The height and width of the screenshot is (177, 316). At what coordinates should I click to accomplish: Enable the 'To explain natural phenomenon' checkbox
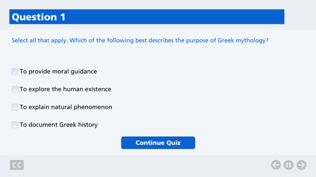[15, 107]
